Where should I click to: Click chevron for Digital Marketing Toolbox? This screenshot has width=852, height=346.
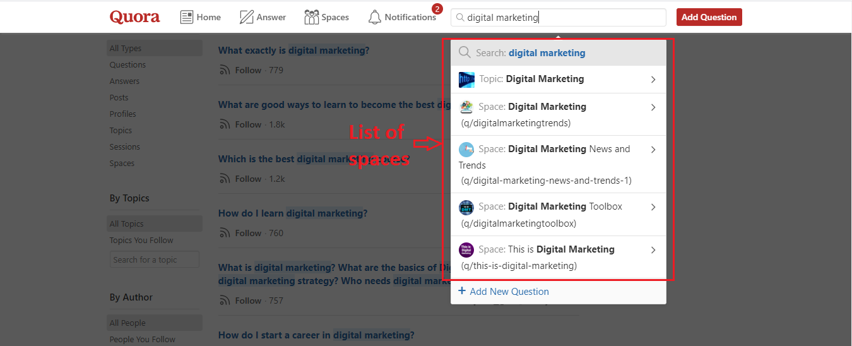[x=653, y=207]
